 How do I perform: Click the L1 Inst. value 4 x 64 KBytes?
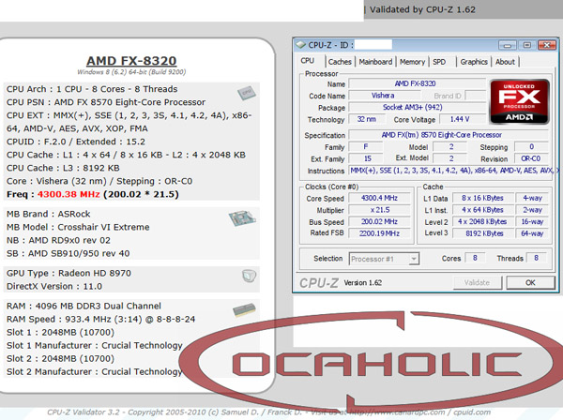[x=482, y=210]
